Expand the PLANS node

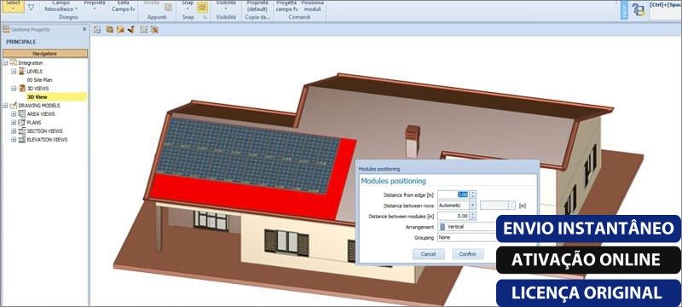pos(14,123)
